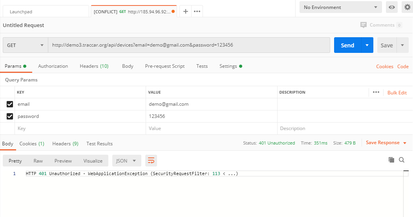Open the Bulk Edit link

(x=397, y=93)
